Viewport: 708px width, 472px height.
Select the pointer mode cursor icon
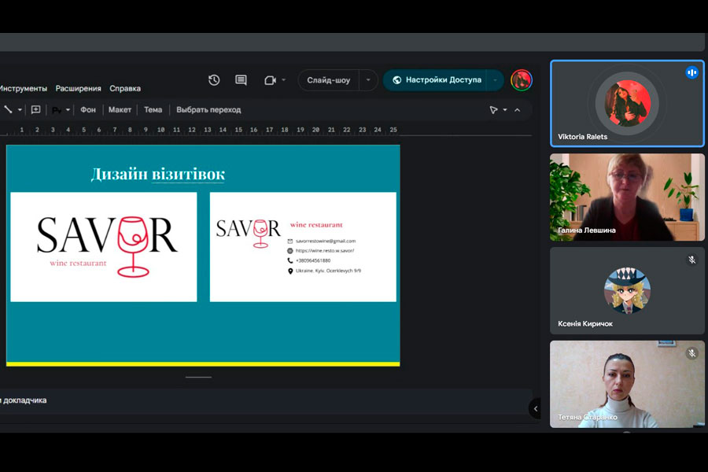pyautogui.click(x=493, y=110)
